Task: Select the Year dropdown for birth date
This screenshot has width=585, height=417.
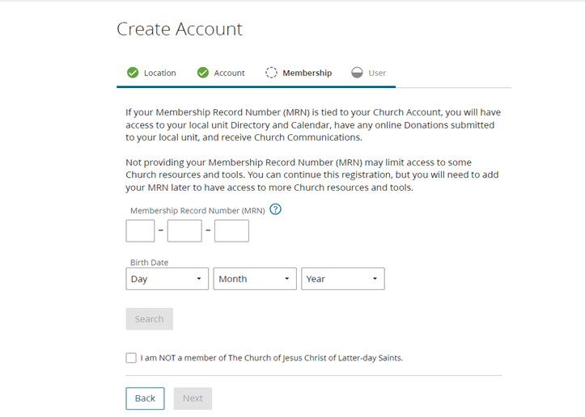Action: (343, 279)
